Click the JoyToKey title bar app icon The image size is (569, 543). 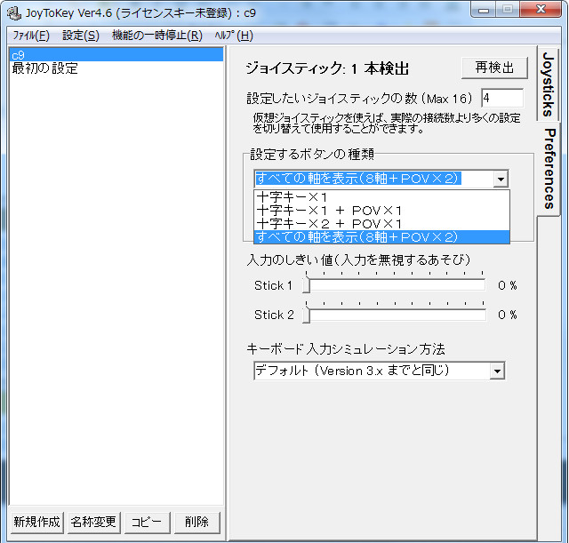pos(14,13)
